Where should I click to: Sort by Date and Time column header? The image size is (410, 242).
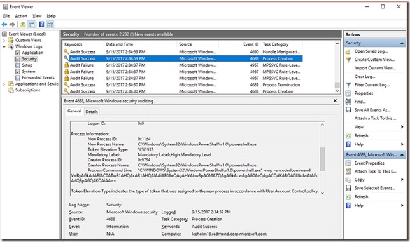[141, 44]
